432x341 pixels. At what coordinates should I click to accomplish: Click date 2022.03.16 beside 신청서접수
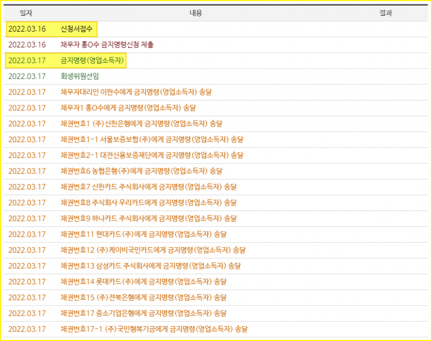point(27,29)
